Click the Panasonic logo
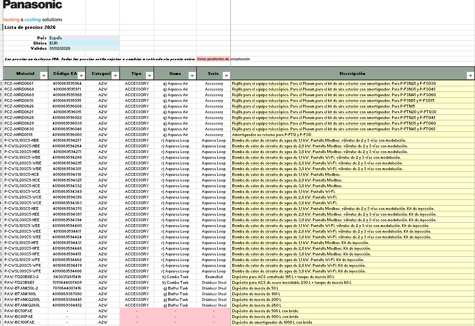475x326 pixels. tap(32, 6)
